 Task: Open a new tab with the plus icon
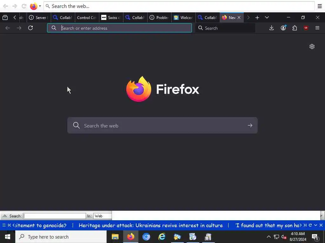point(257,18)
